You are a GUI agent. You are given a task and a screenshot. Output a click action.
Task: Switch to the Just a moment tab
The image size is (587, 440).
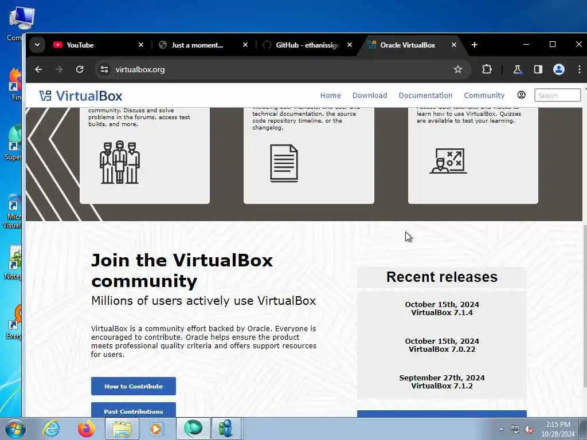(x=204, y=45)
